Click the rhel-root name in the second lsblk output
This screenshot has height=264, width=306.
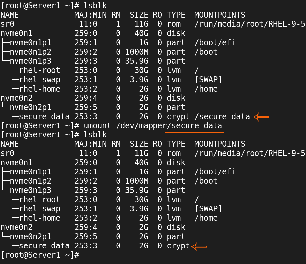(x=40, y=200)
